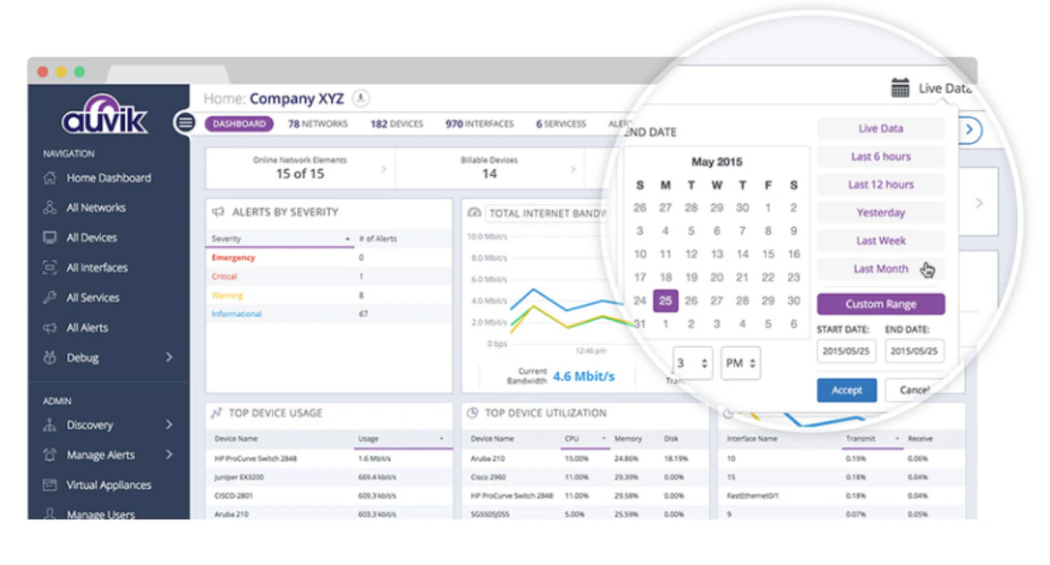The image size is (1050, 565).
Task: Click the All Devices monitor icon
Action: point(49,238)
